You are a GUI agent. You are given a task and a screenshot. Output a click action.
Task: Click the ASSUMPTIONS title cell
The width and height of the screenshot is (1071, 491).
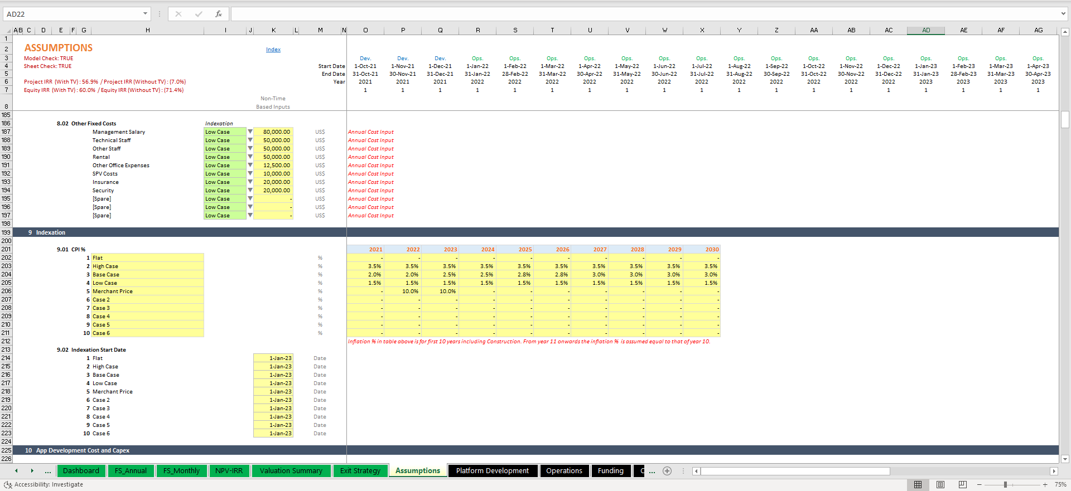(59, 48)
